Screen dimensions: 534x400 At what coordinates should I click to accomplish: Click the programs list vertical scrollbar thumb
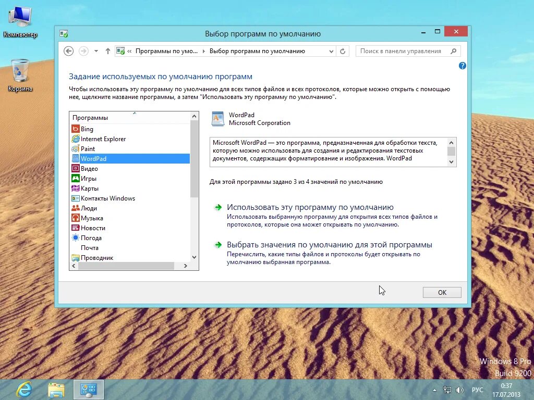[194, 159]
